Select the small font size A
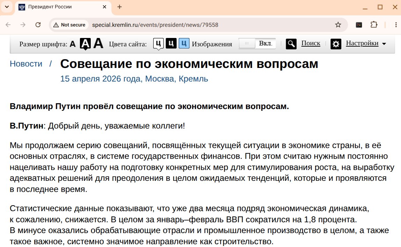Screen dimensions: 401x247 tap(73, 44)
